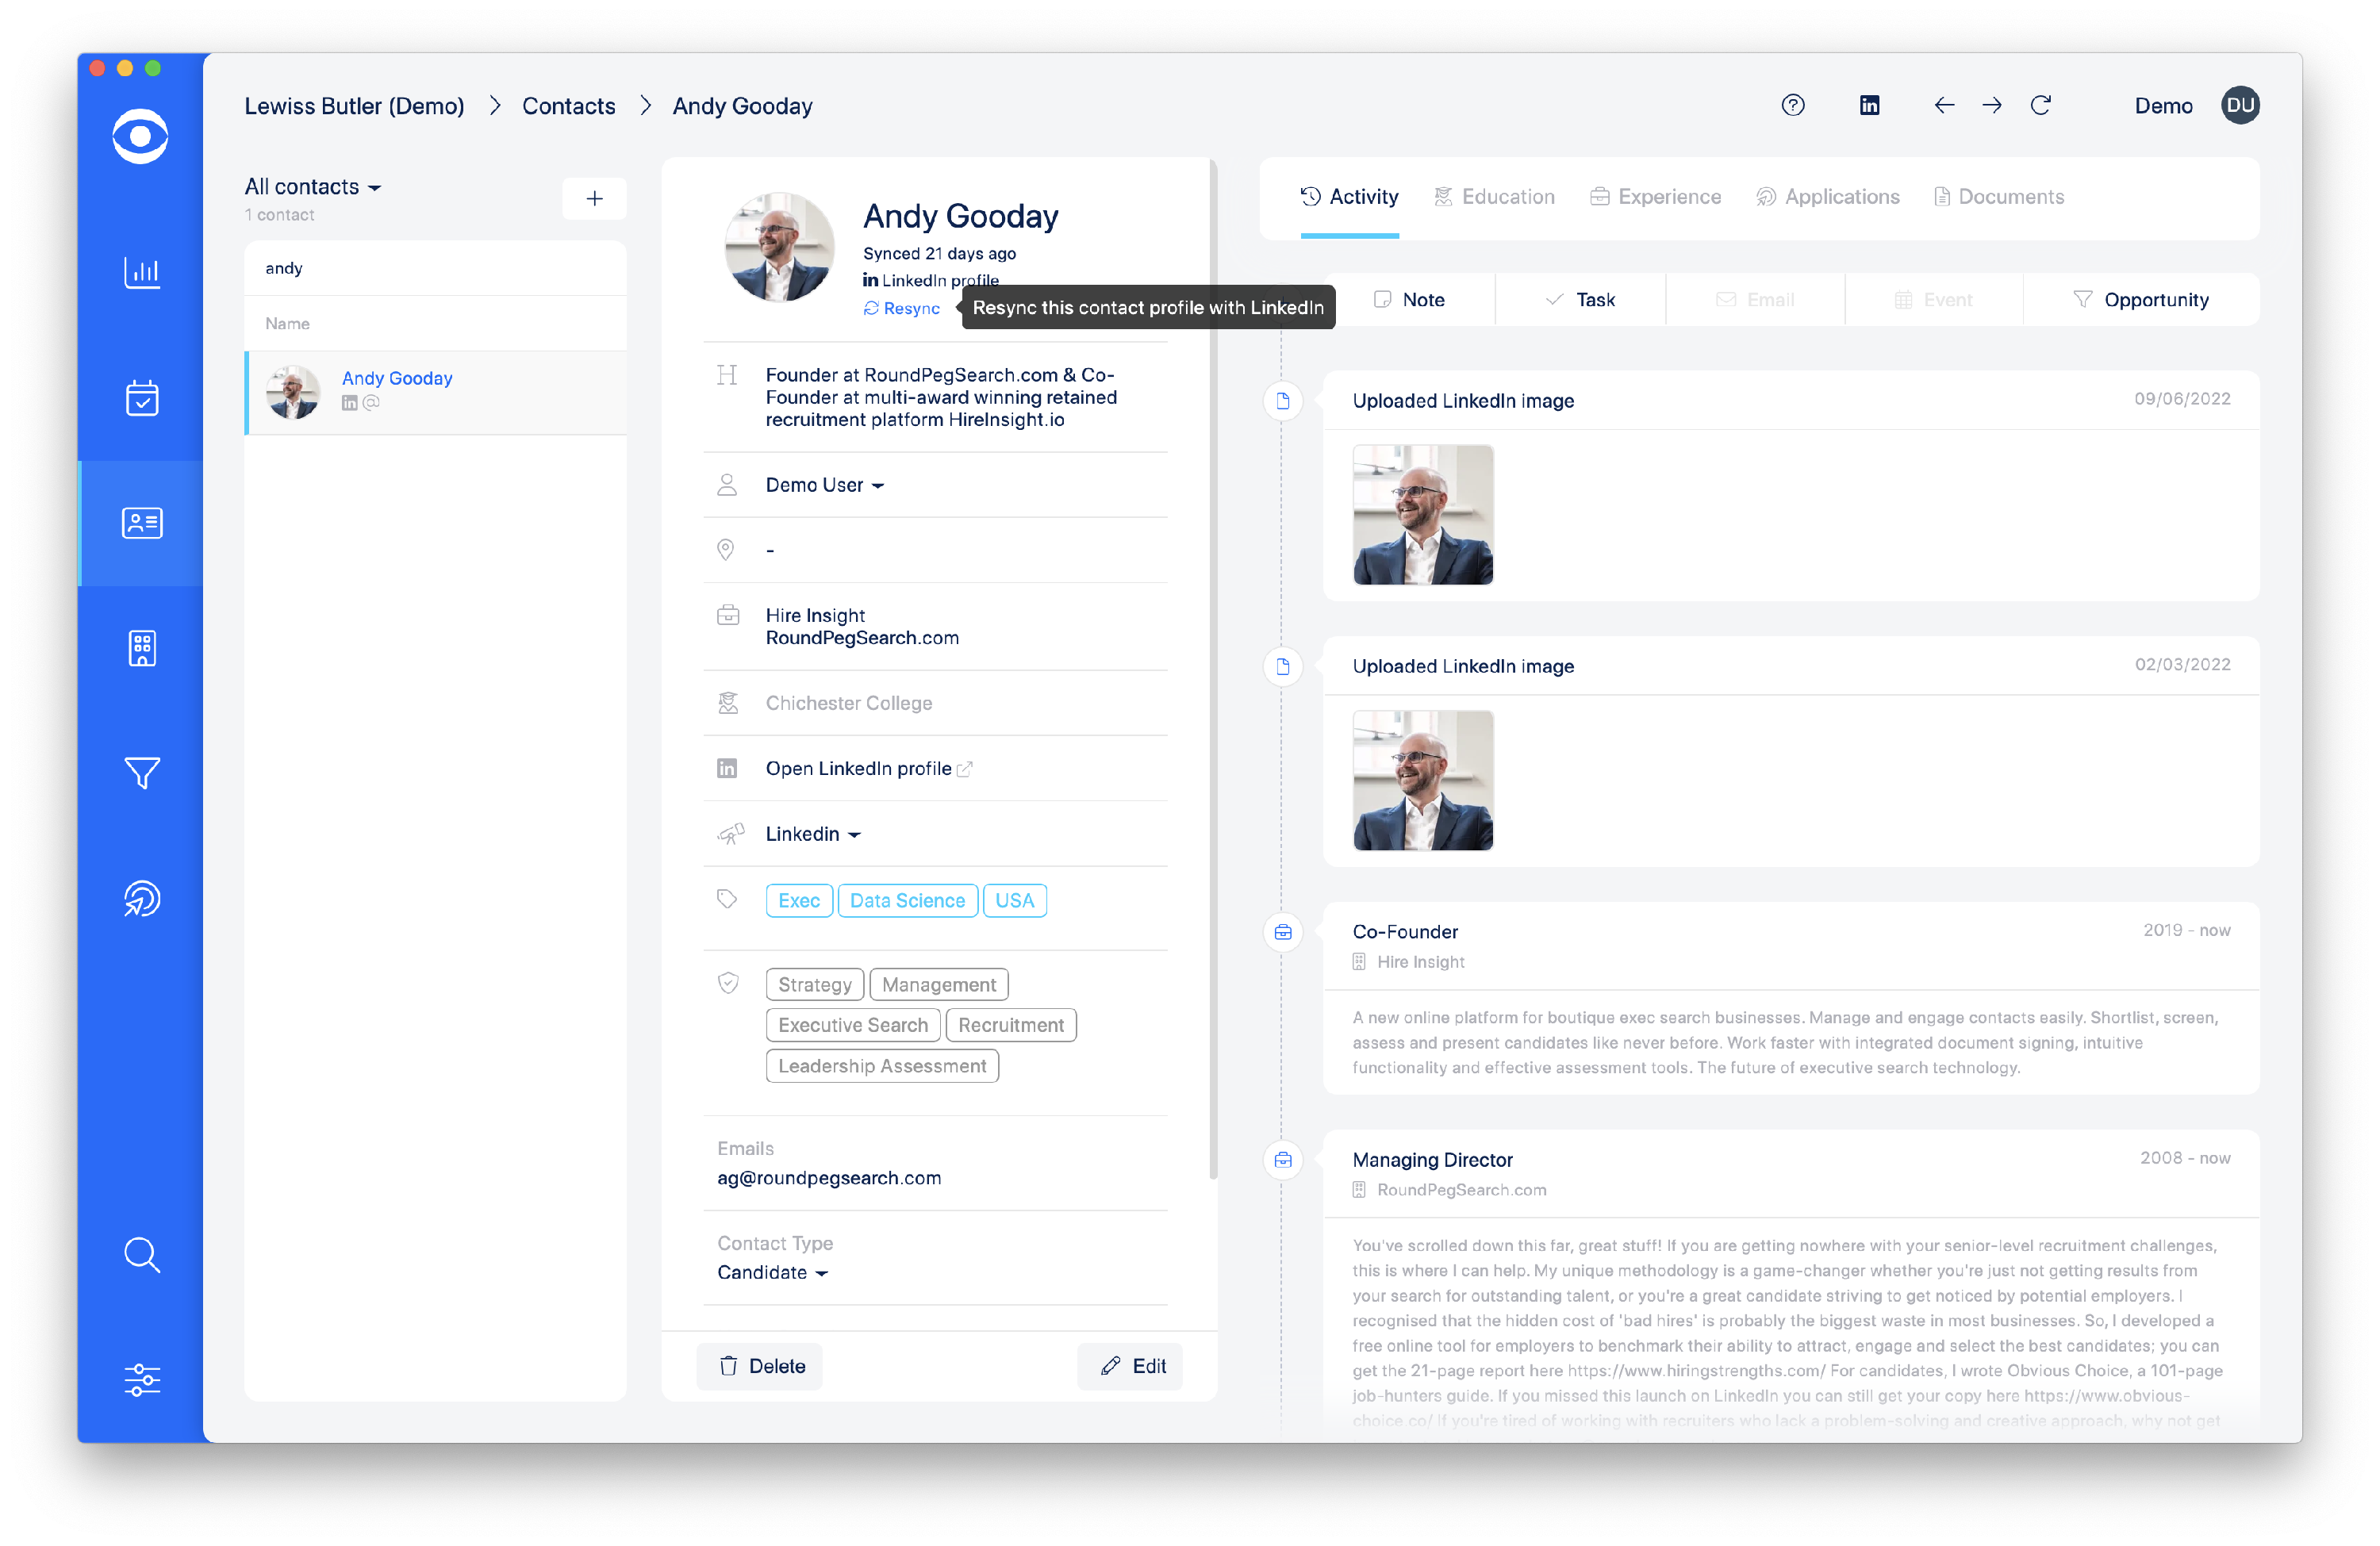The image size is (2380, 1546).
Task: Open the funnel opportunities sidebar icon
Action: click(141, 772)
